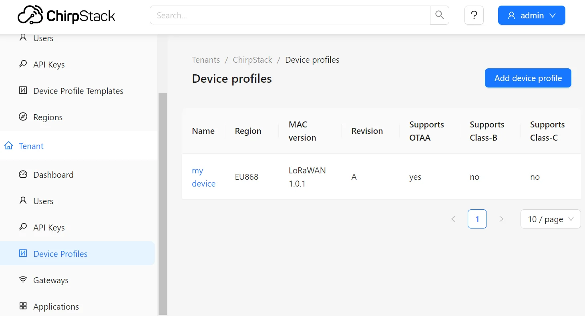Click the person icon beside the Users entry below Dashboard
This screenshot has height=316, width=585.
[23, 201]
